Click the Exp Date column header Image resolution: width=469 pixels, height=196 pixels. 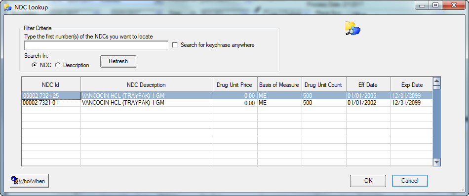pos(412,85)
